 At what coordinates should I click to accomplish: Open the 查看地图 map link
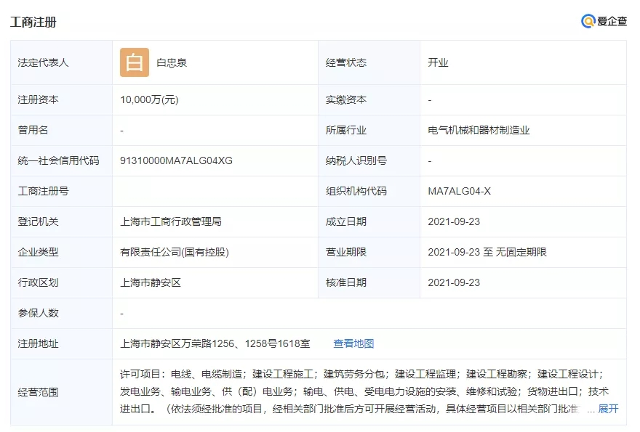pyautogui.click(x=353, y=343)
